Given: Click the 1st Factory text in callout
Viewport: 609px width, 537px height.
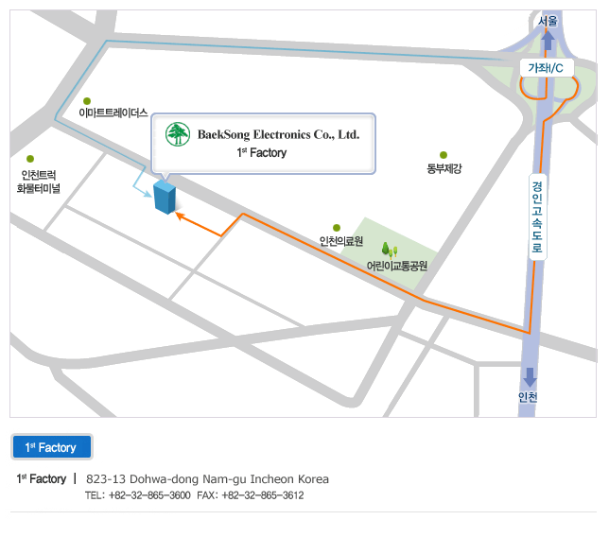Looking at the screenshot, I should [262, 152].
